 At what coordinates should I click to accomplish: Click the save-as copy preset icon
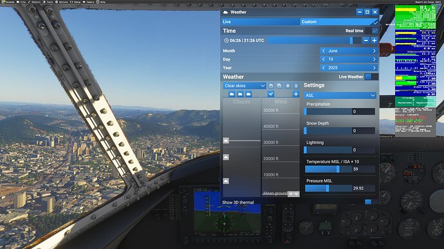pyautogui.click(x=279, y=85)
